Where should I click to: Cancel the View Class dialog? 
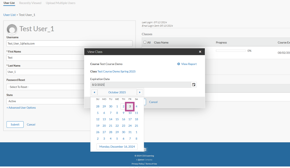click(153, 102)
